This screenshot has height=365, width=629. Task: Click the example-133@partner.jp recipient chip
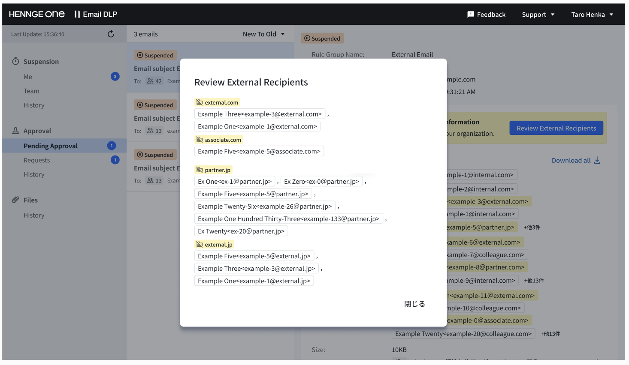[289, 218]
